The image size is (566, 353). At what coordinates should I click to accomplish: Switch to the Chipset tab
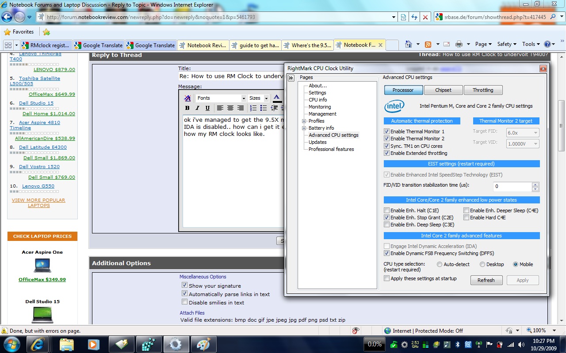[443, 90]
